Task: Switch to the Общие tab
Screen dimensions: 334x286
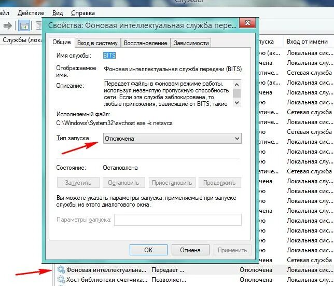Action: (62, 42)
